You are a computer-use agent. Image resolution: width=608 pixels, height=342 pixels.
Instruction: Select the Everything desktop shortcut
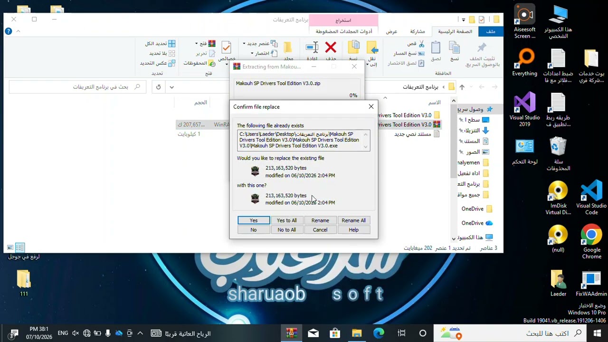(524, 63)
